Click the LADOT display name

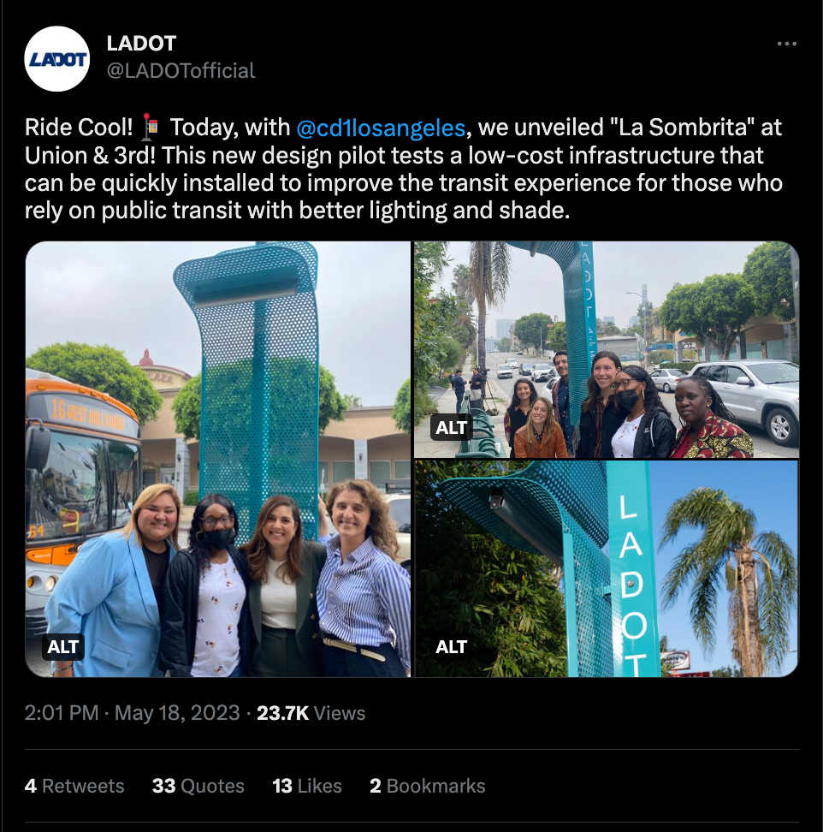(141, 44)
